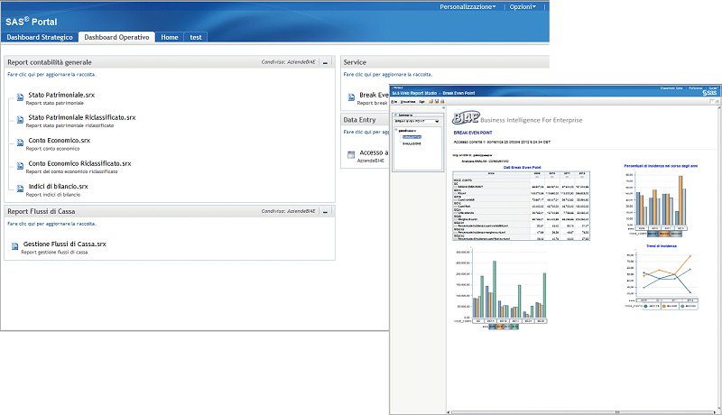722x415 pixels.
Task: Click the Conto Economico.srx report icon
Action: [20, 143]
